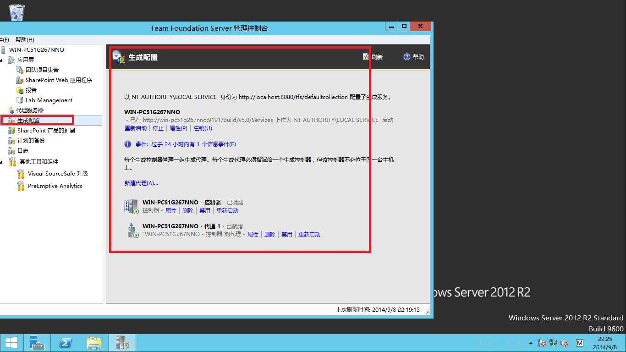
Task: Click 重新启动 link for 代理 1
Action: click(309, 234)
